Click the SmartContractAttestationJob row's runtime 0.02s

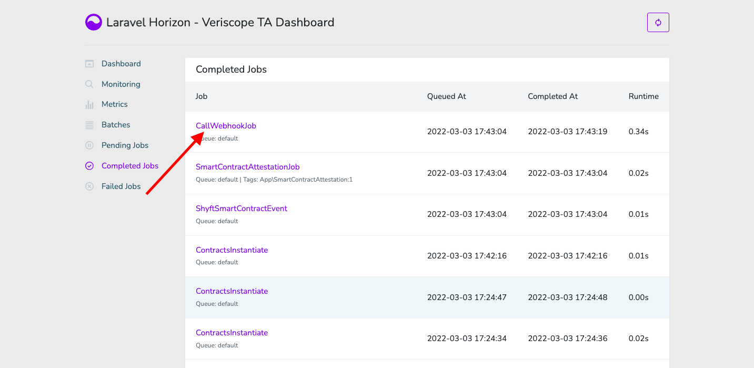[x=639, y=173]
